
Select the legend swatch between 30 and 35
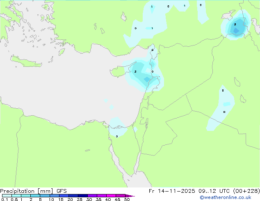pyautogui.click(x=92, y=196)
